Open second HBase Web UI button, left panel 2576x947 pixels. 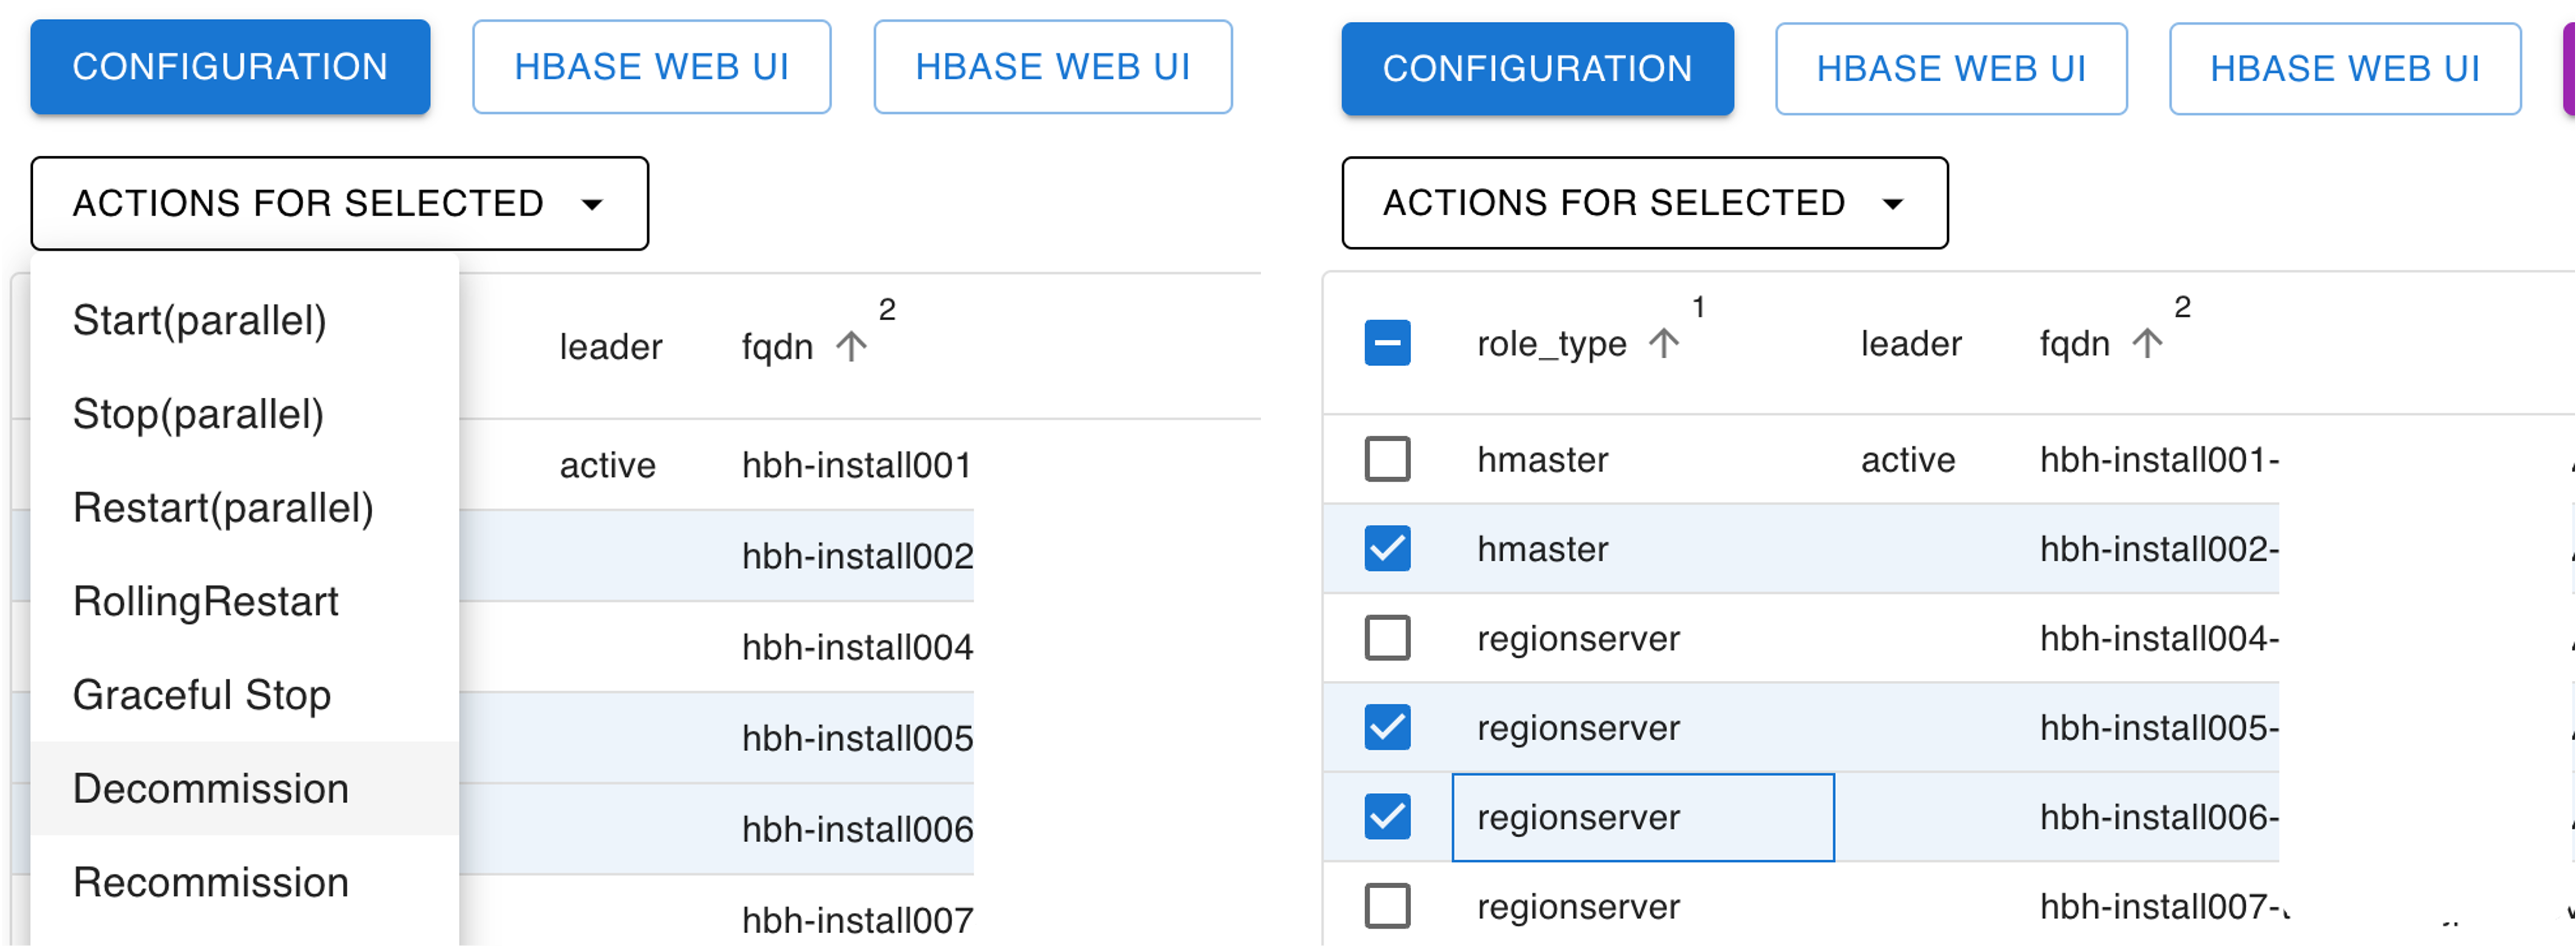click(x=1053, y=67)
